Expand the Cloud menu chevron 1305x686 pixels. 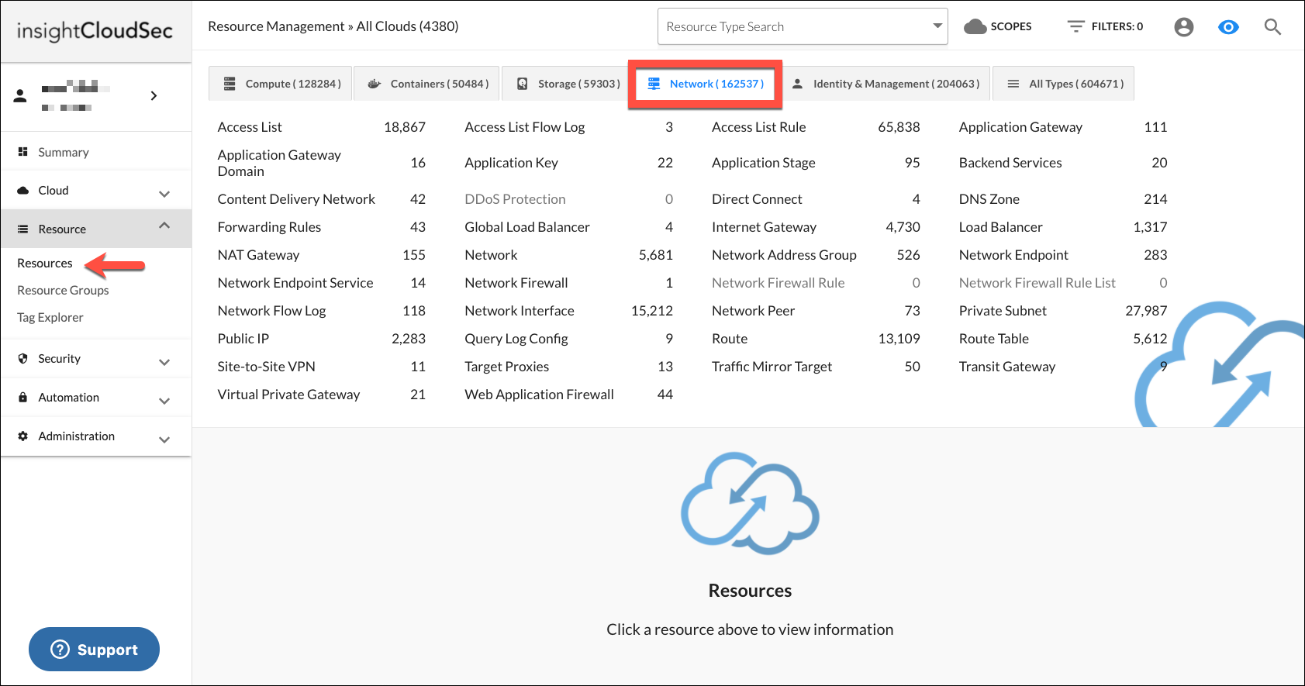(x=164, y=193)
